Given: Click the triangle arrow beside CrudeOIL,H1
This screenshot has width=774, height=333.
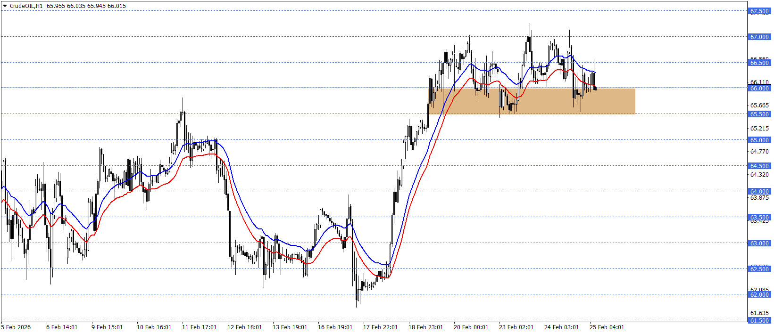Looking at the screenshot, I should [5, 6].
